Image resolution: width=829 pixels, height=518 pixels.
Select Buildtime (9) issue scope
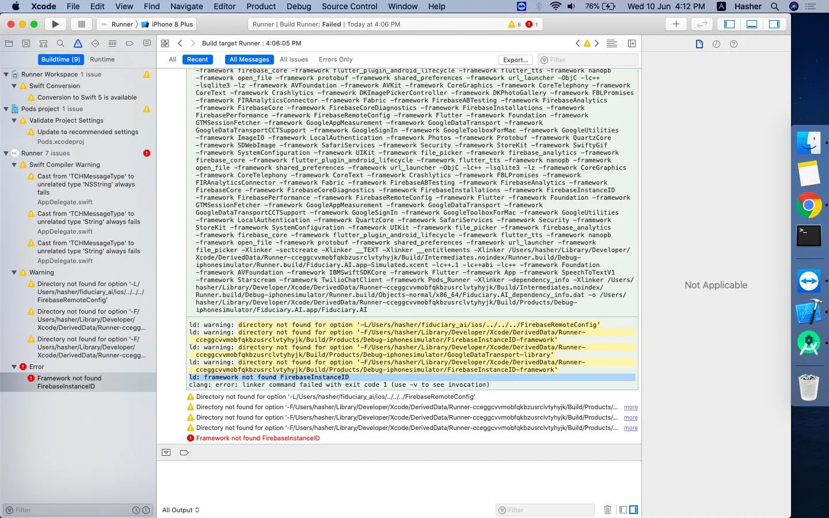click(60, 59)
